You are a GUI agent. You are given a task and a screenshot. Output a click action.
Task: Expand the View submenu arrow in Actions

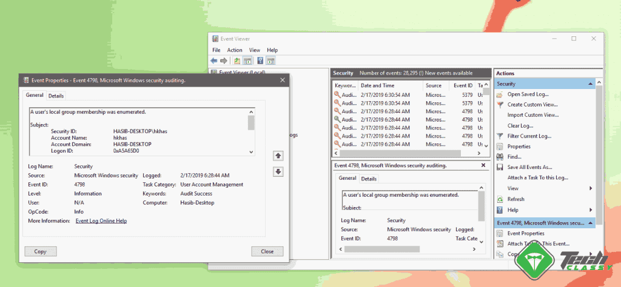tap(591, 188)
